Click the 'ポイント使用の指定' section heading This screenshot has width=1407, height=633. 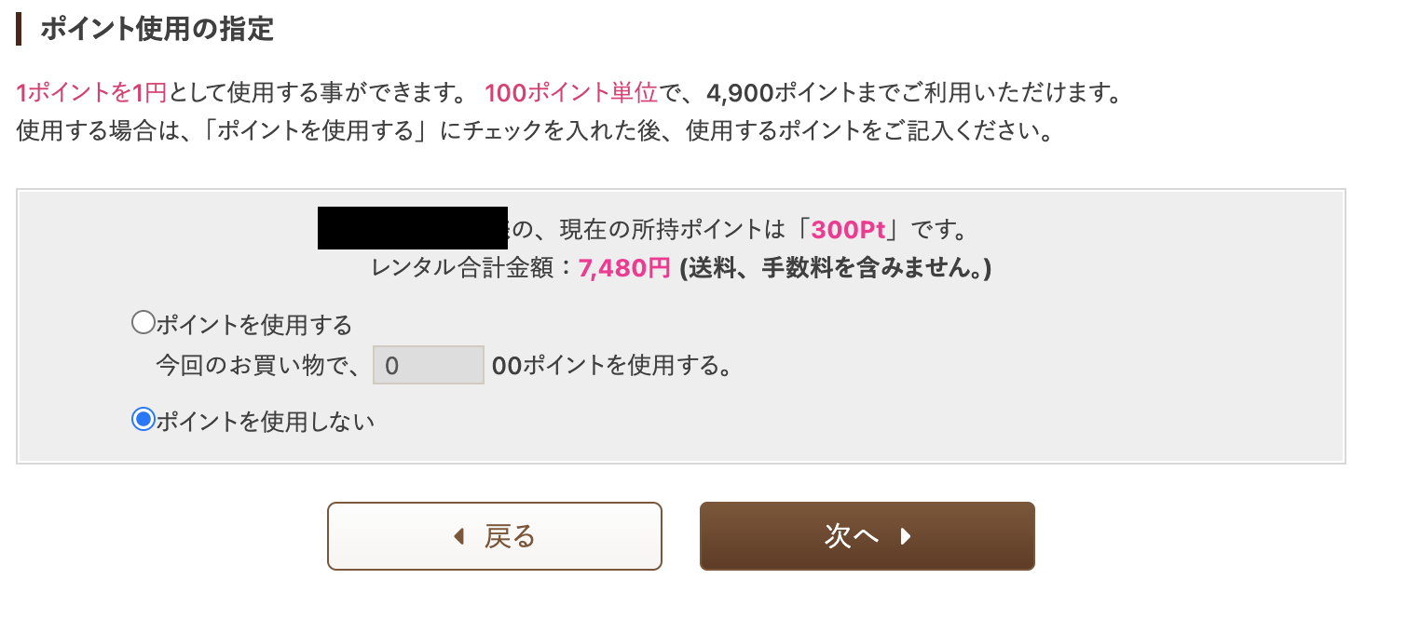click(x=157, y=29)
